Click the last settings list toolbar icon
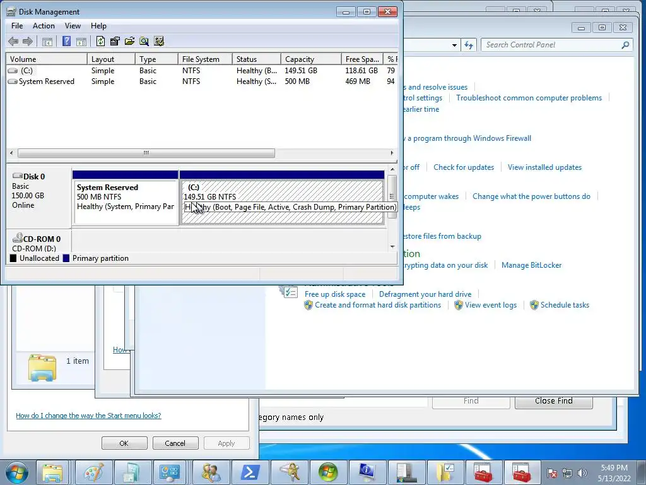 (159, 41)
